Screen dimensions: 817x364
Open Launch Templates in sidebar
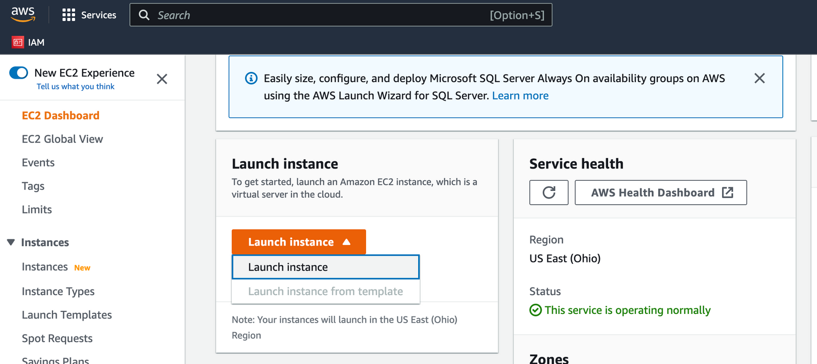(67, 315)
